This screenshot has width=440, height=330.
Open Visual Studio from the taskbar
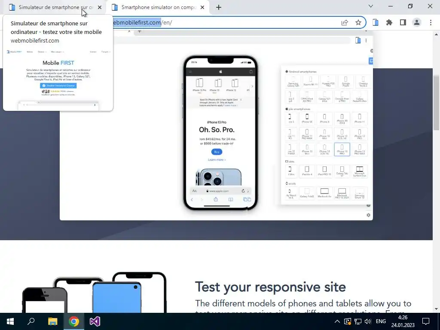coord(95,321)
